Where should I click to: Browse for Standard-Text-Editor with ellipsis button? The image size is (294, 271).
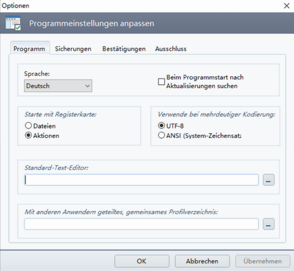pos(268,180)
